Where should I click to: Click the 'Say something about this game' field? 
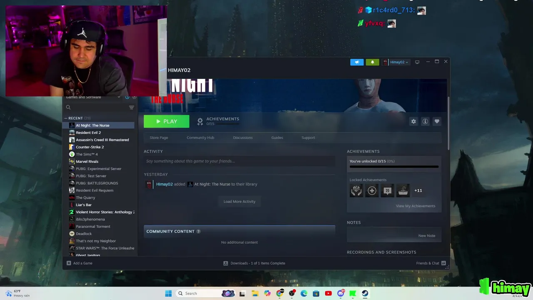pyautogui.click(x=239, y=161)
